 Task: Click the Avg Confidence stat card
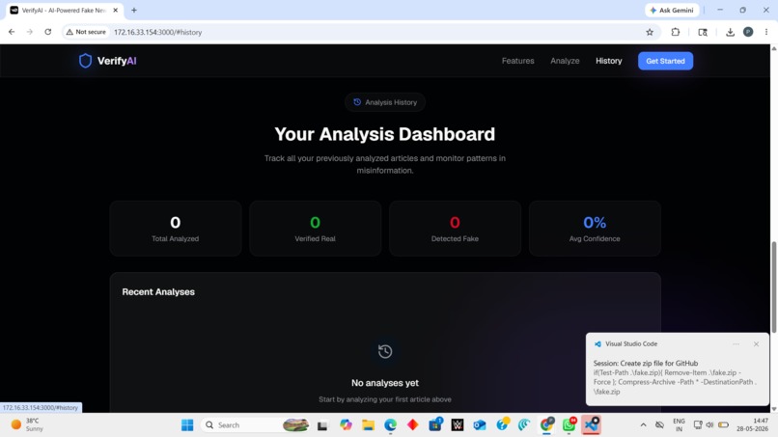[595, 229]
